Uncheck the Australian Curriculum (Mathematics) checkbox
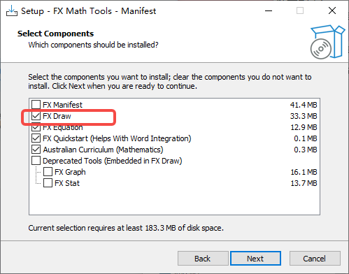The width and height of the screenshot is (349, 274). (36, 150)
